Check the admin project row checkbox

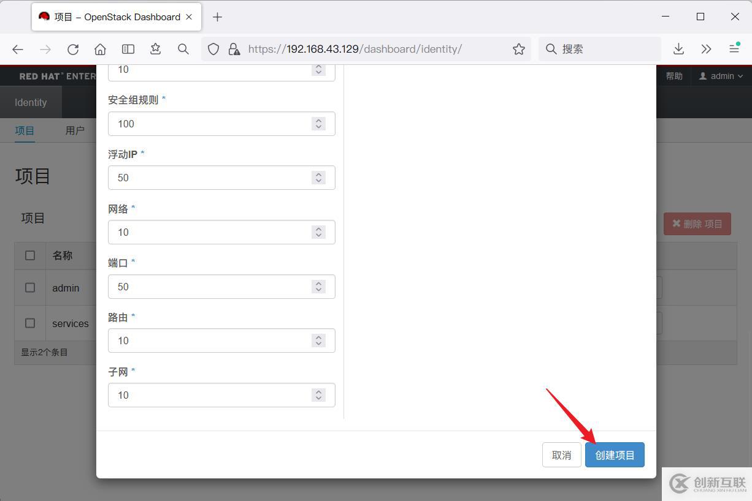click(30, 287)
